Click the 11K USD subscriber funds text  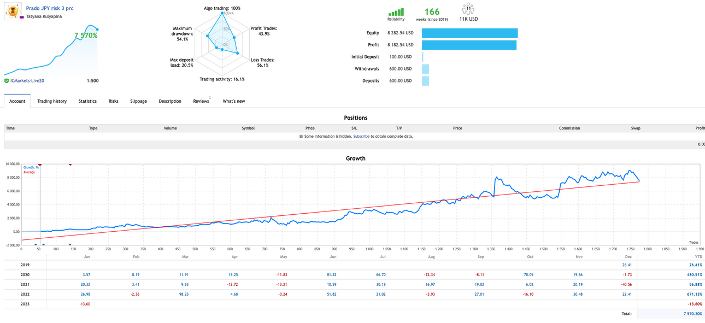[468, 19]
